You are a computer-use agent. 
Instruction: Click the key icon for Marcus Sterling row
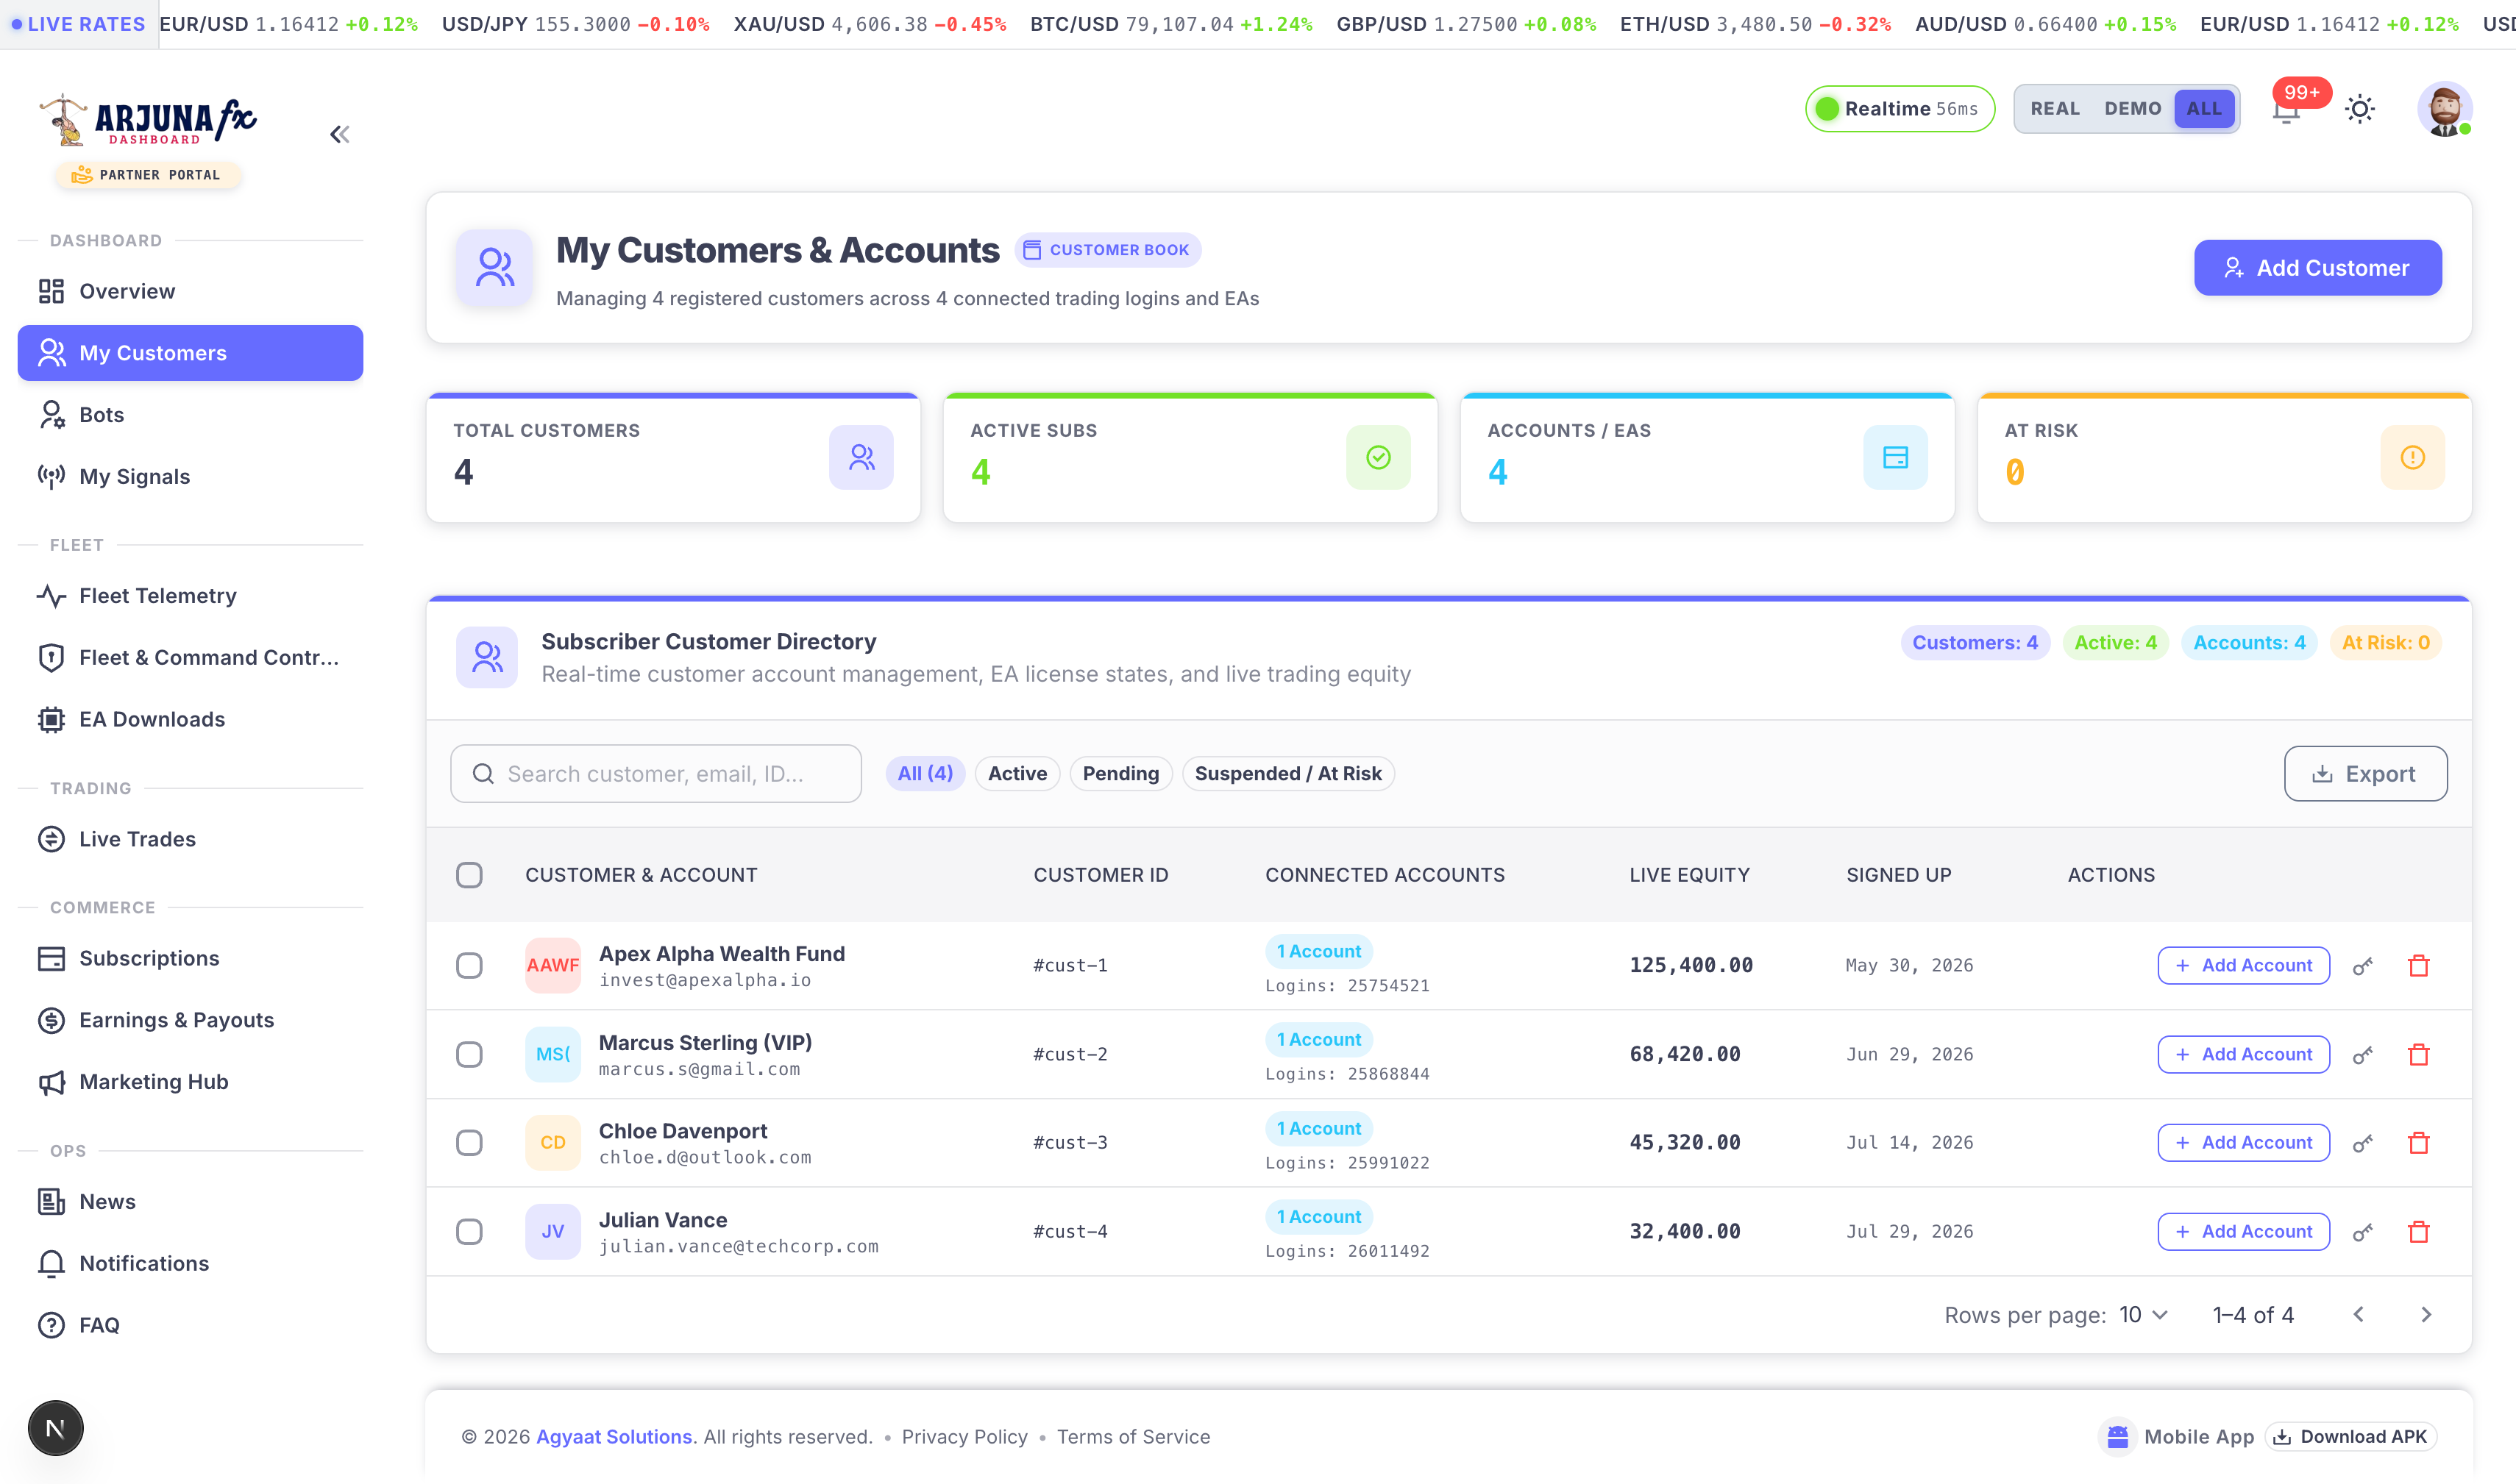point(2362,1055)
